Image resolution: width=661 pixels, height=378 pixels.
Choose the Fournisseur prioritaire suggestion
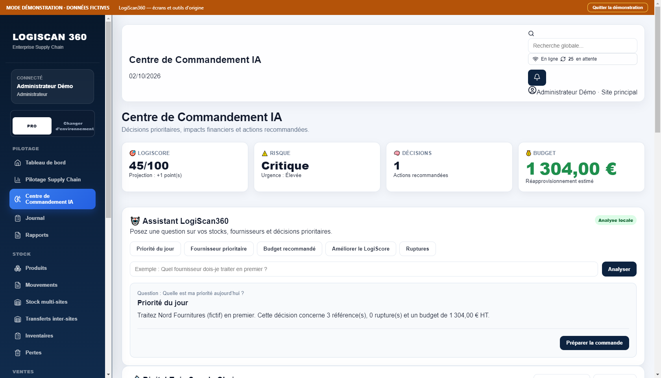(219, 249)
